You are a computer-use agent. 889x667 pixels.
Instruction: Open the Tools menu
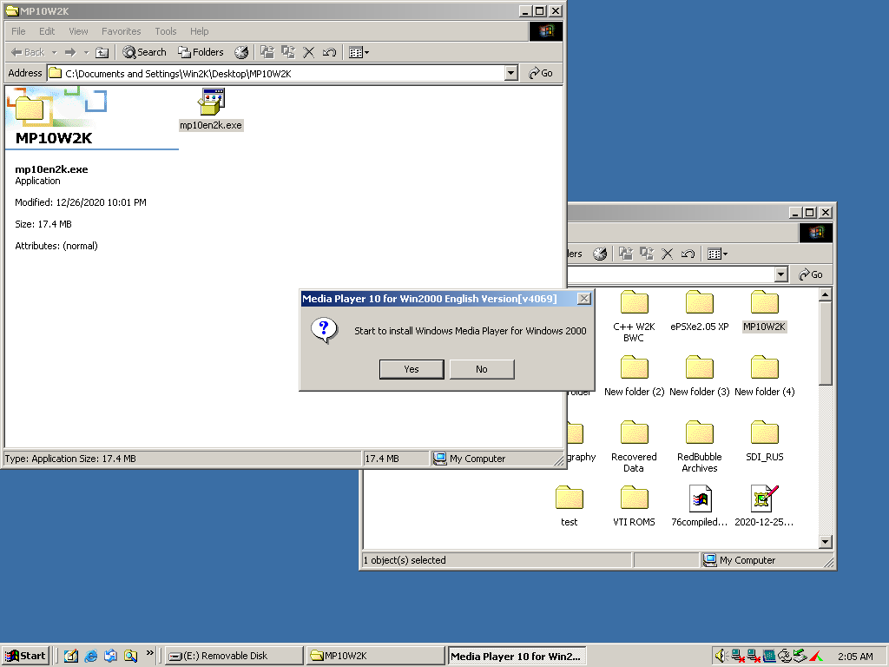pos(165,31)
